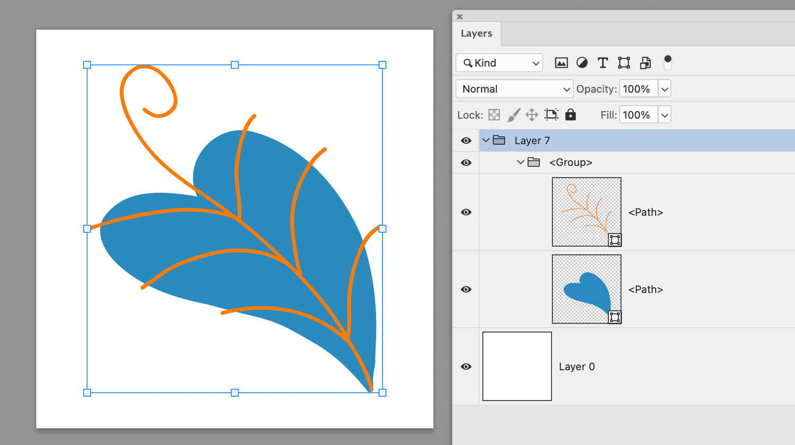
Task: Toggle visibility of the orange vein Path
Action: [x=466, y=212]
